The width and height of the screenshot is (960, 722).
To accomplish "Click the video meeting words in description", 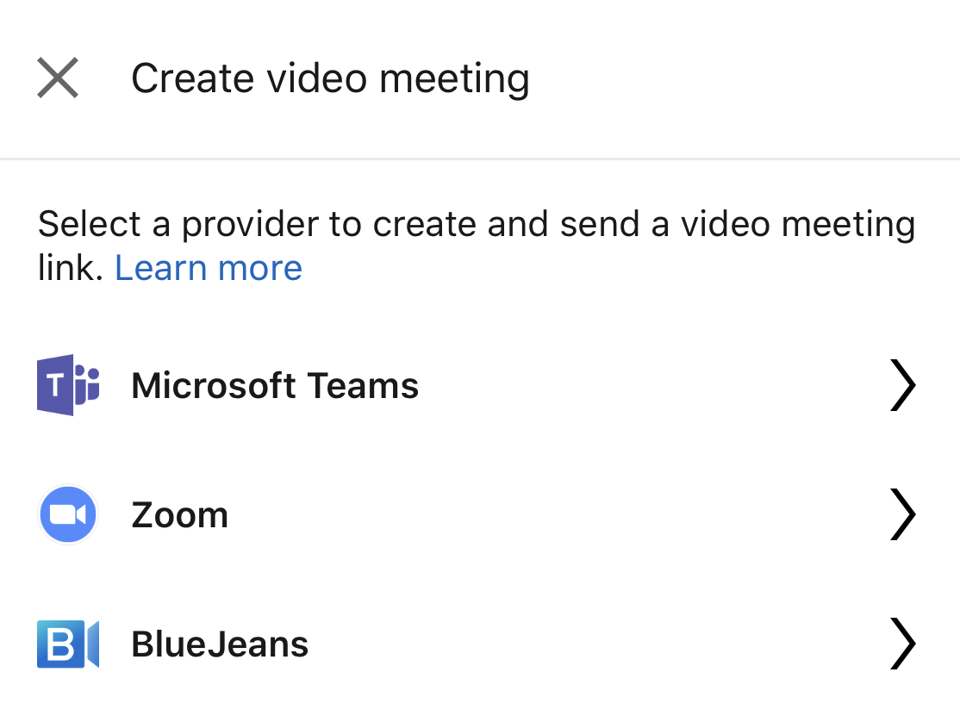I will [x=797, y=225].
